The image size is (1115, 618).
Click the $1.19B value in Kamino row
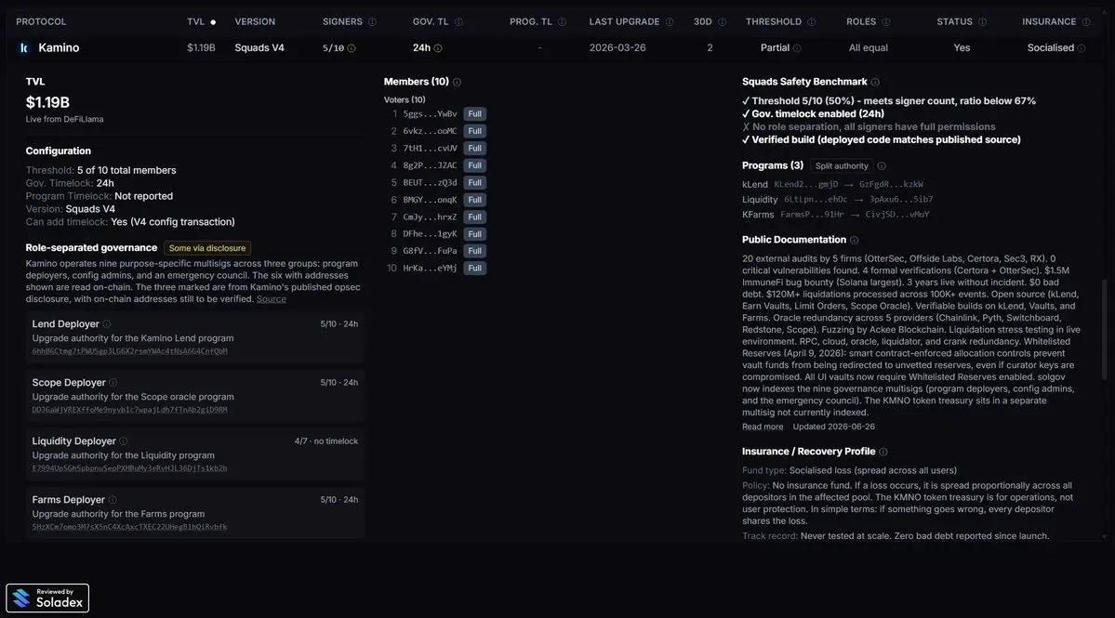point(201,47)
